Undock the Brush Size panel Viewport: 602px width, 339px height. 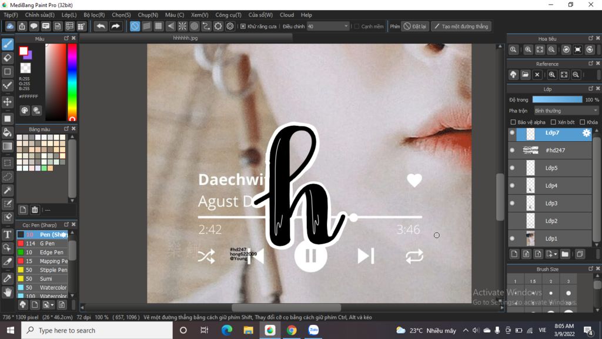click(591, 269)
